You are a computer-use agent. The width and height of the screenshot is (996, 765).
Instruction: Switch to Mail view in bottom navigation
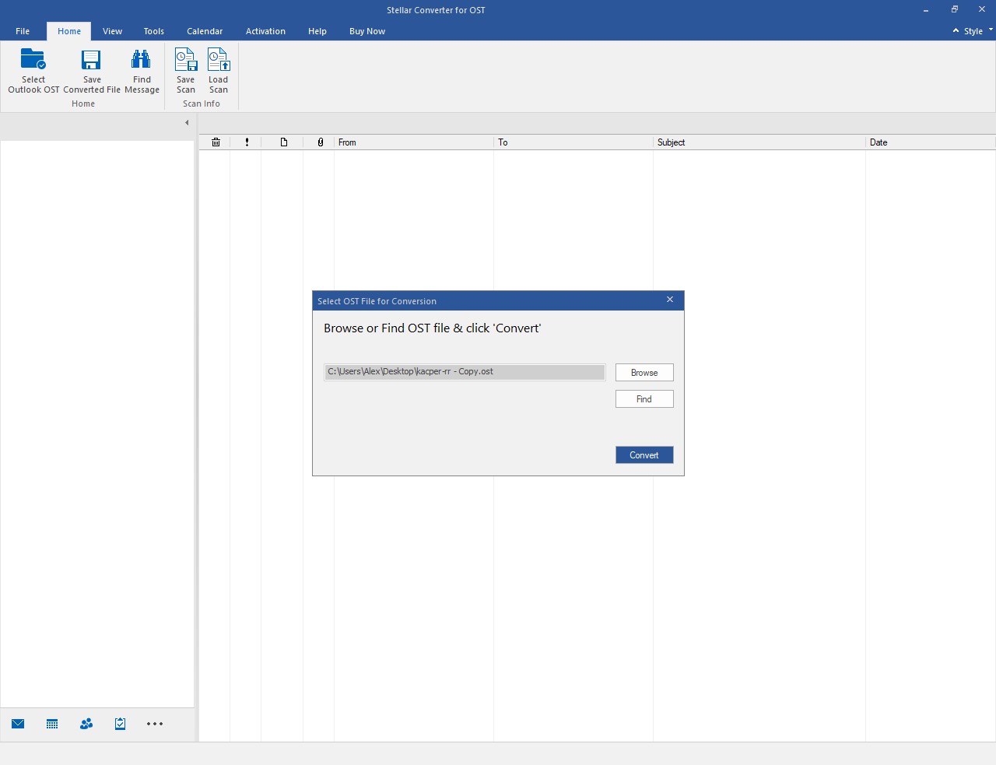click(18, 724)
